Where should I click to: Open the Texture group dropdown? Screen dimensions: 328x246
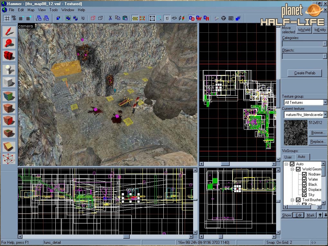[325, 102]
